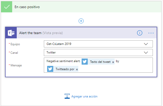163x106 pixels.
Task: Click Negative sentiment alert text in Mensaje
Action: (x=63, y=61)
